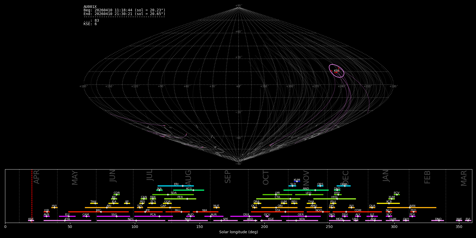Select the DNO shower label
The width and height of the screenshot is (476, 238).
pos(438,219)
